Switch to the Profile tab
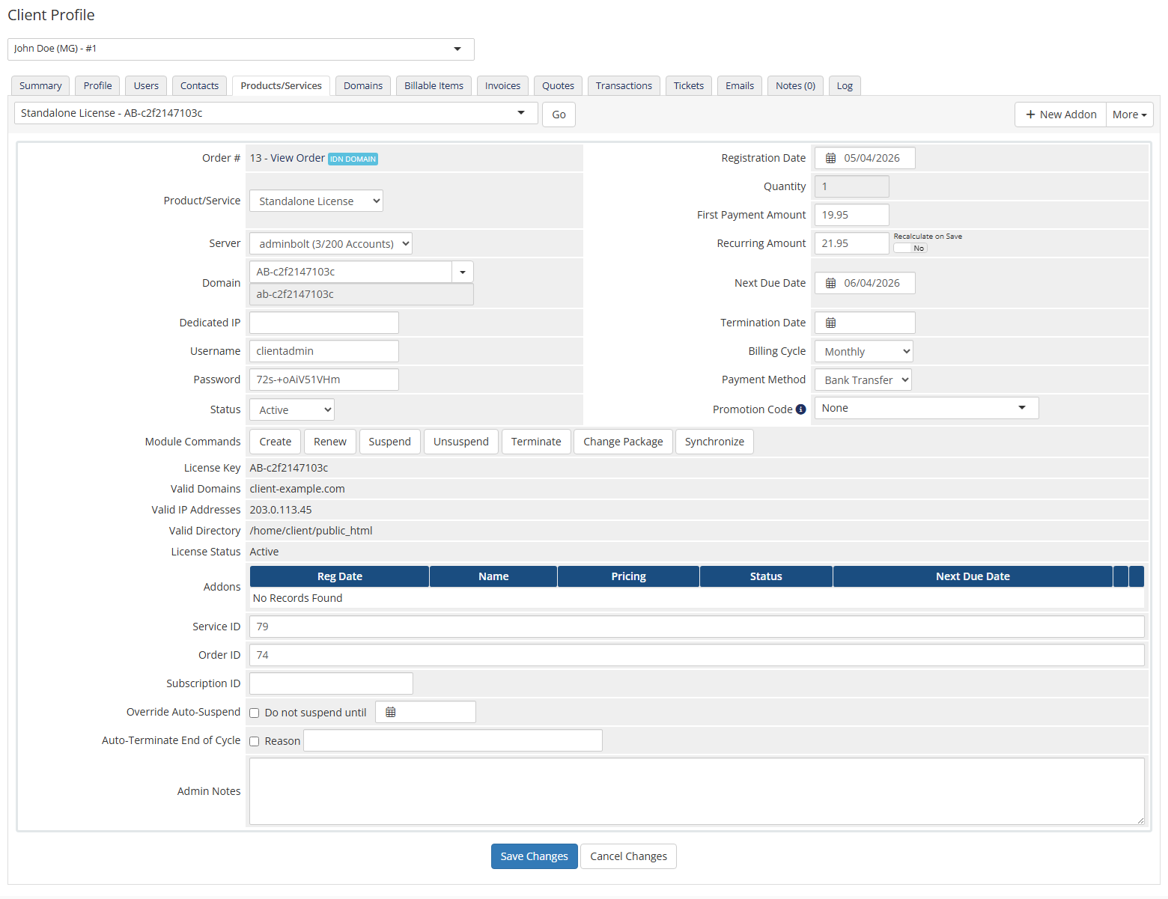1168x899 pixels. click(x=98, y=85)
